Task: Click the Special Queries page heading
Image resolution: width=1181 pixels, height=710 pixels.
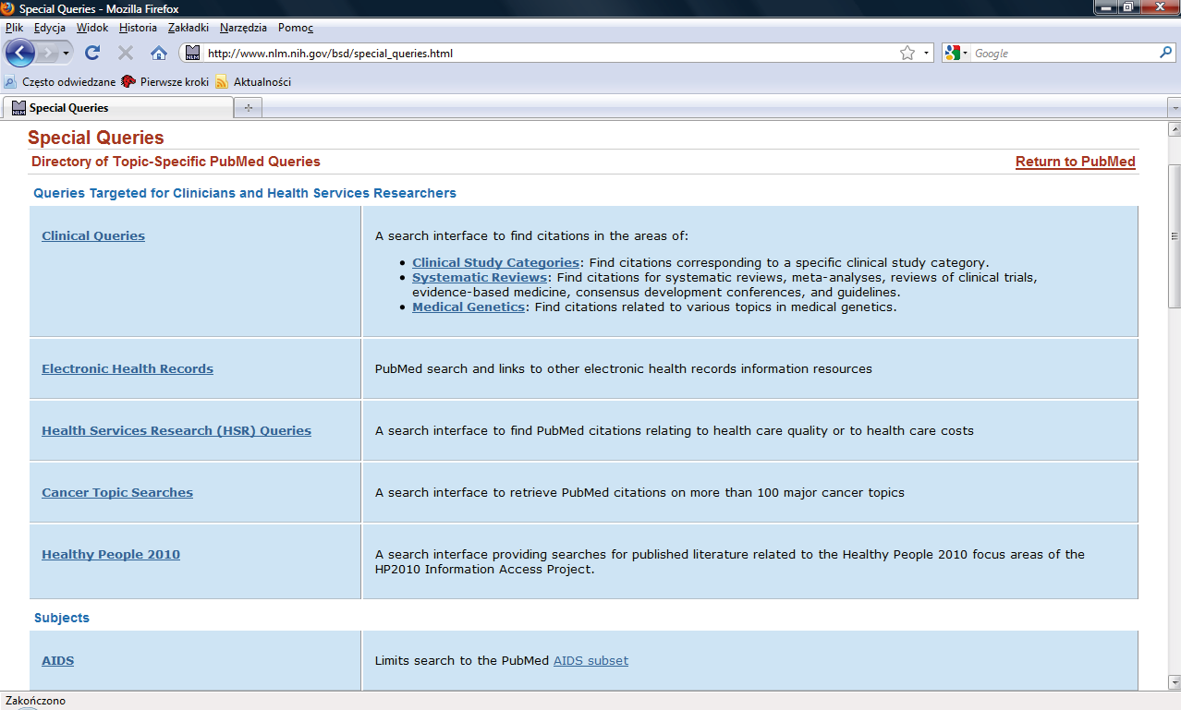Action: tap(96, 138)
